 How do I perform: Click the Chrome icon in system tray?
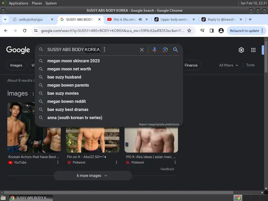[x=238, y=198]
